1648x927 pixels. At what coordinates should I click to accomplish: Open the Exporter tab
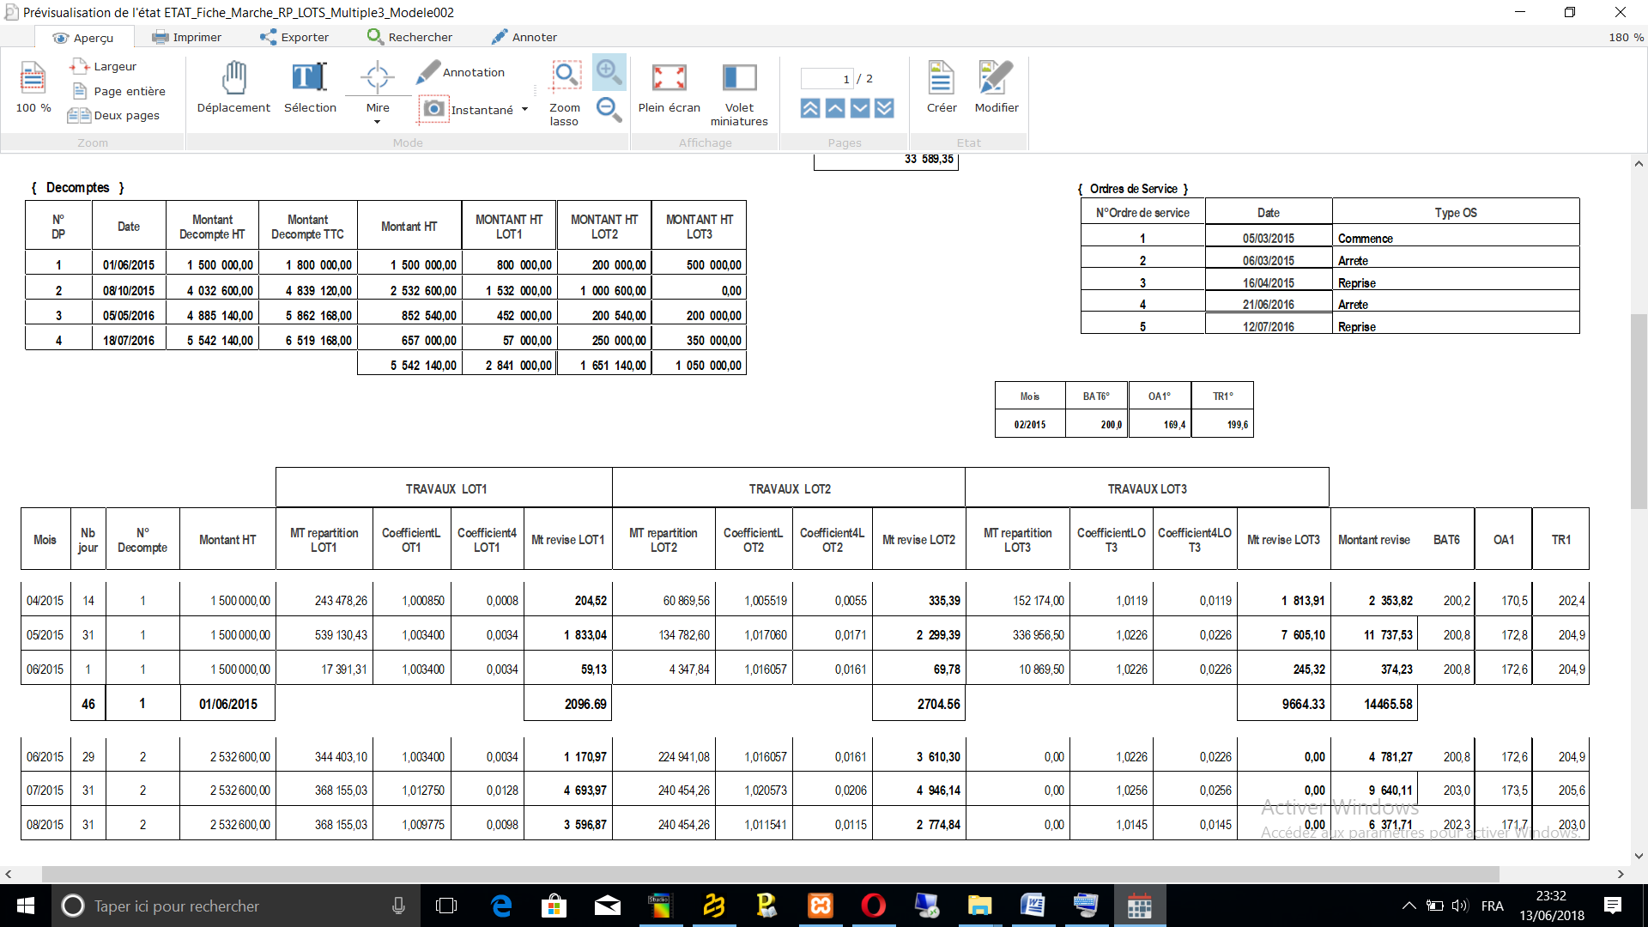click(x=294, y=37)
